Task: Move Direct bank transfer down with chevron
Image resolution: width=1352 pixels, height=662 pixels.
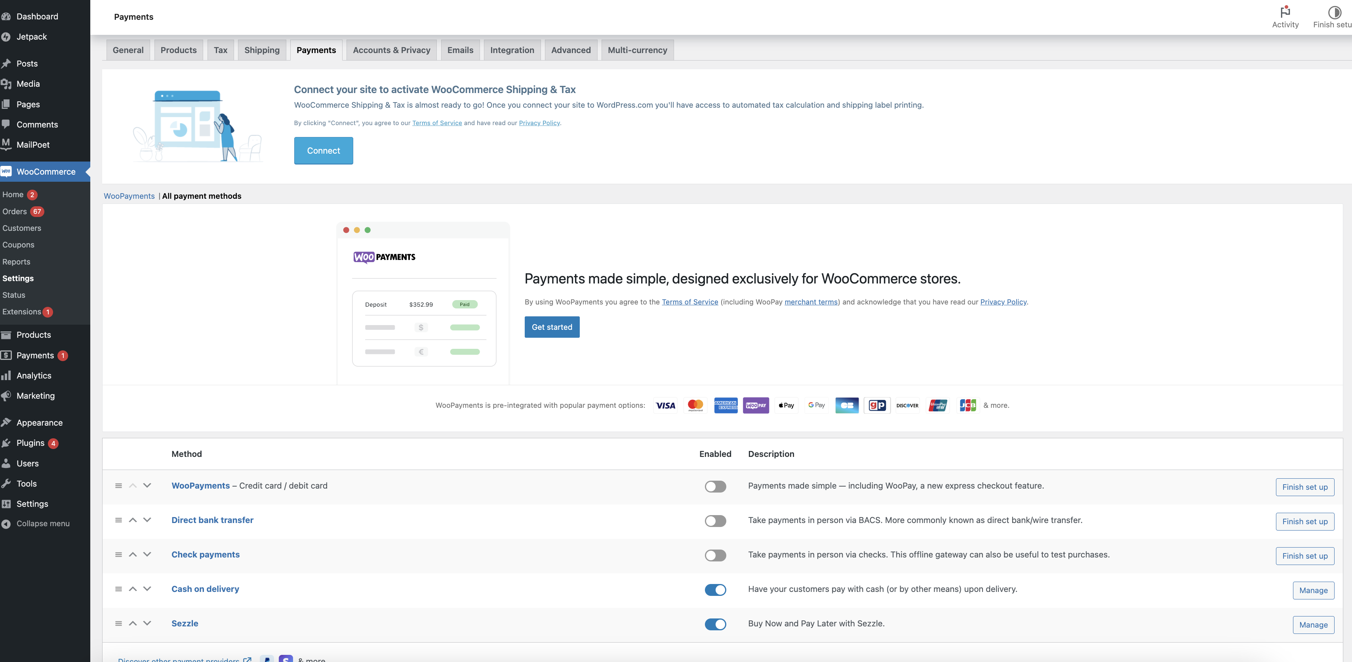Action: pos(147,520)
